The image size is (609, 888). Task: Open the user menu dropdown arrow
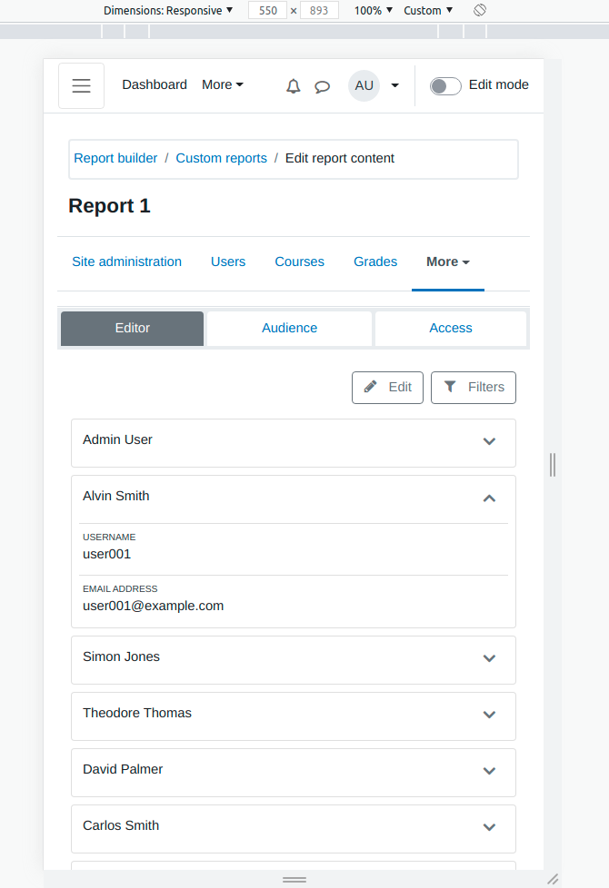(x=395, y=85)
